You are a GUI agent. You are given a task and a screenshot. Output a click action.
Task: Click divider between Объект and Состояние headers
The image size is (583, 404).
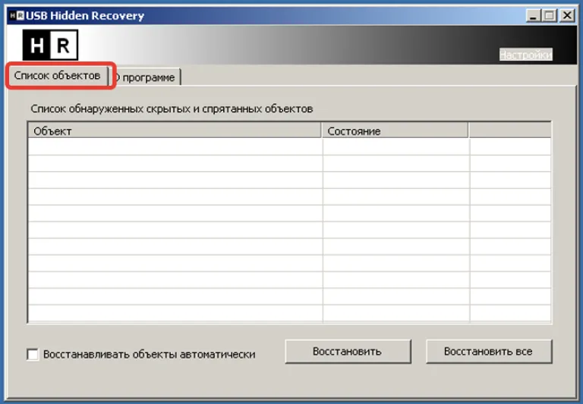[322, 130]
